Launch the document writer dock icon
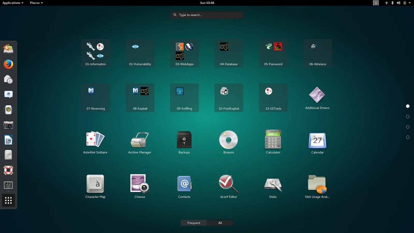This screenshot has height=233, width=414. pos(8,140)
